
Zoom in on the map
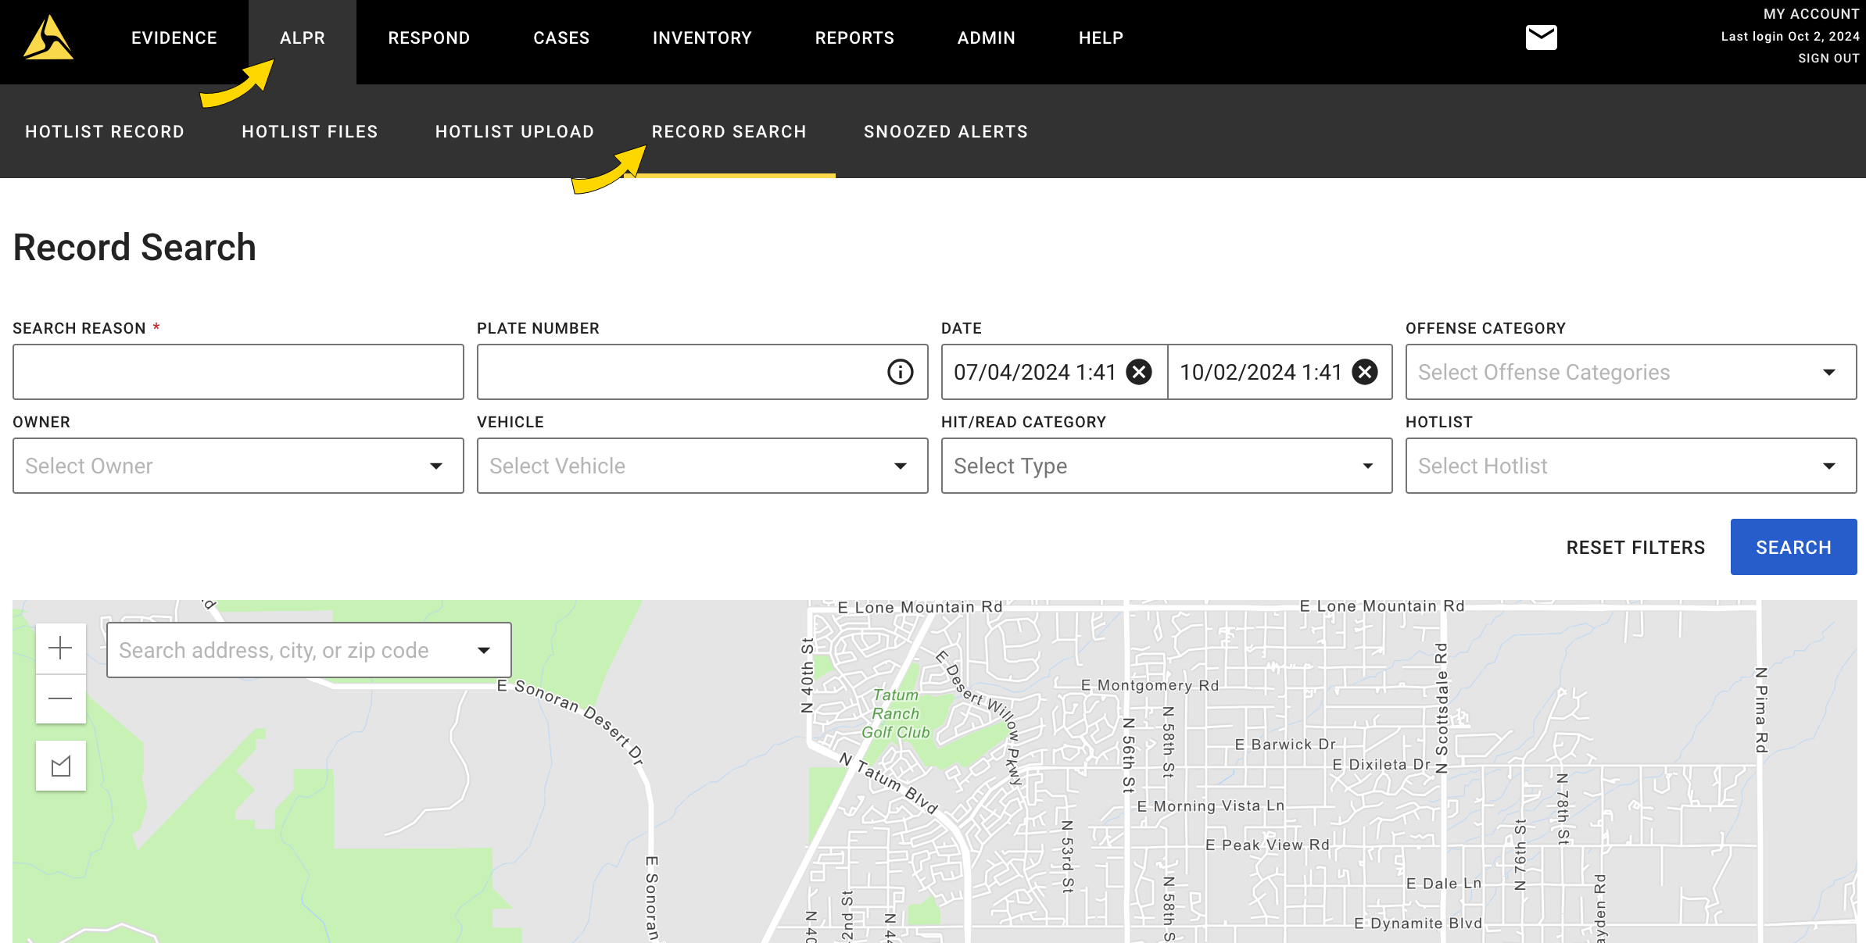pos(60,648)
